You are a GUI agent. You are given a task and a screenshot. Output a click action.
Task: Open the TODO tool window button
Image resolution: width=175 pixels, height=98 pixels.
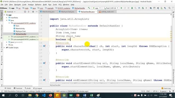8,88
